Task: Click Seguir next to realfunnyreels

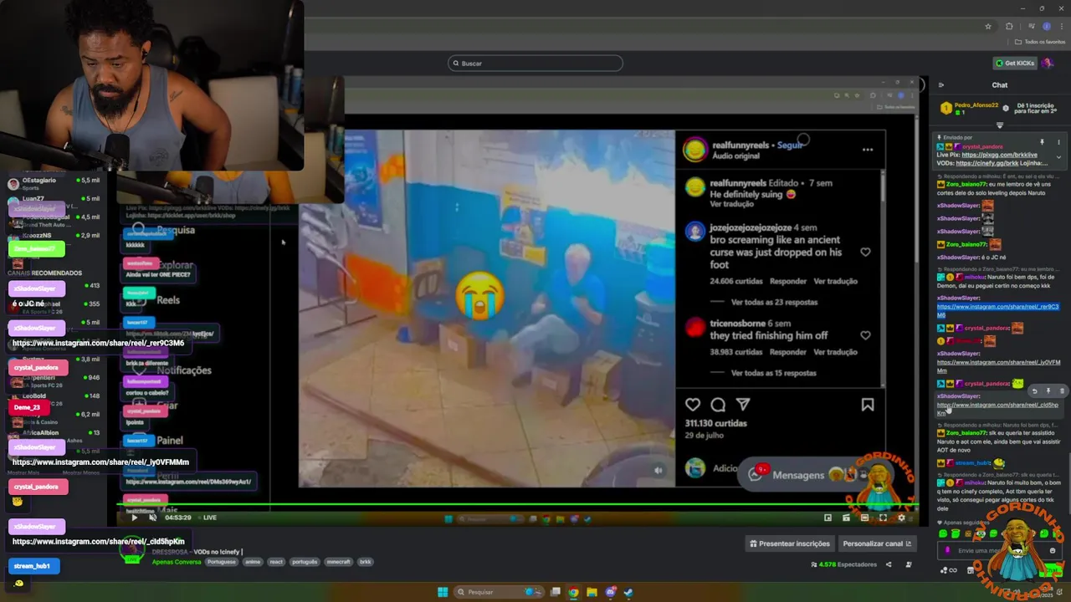Action: 790,145
